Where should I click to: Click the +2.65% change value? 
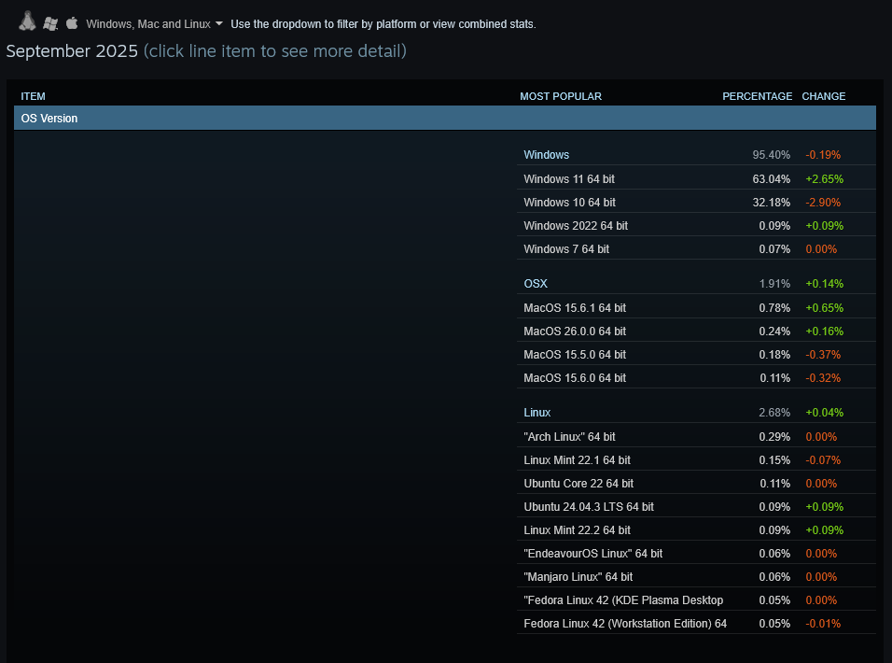click(x=824, y=178)
